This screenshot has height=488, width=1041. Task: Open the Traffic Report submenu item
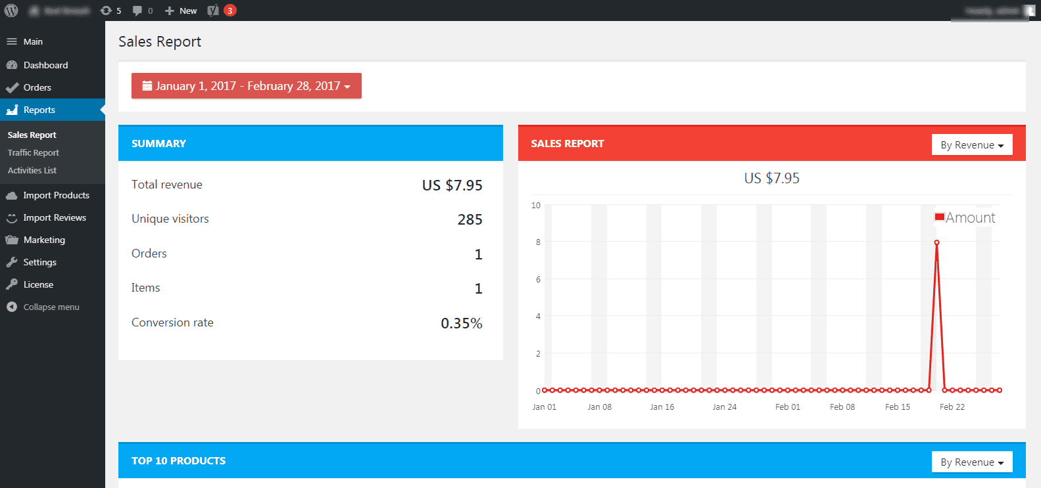point(34,152)
